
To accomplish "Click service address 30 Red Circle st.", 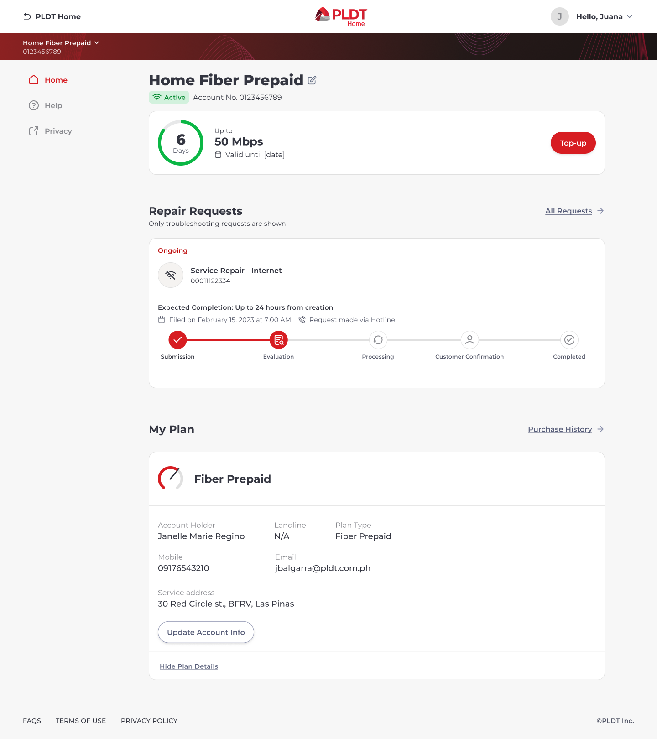I will coord(226,604).
